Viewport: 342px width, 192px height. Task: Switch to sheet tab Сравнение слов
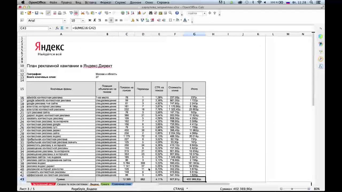coord(121,184)
